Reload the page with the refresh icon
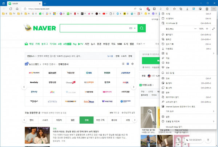 (11, 9)
